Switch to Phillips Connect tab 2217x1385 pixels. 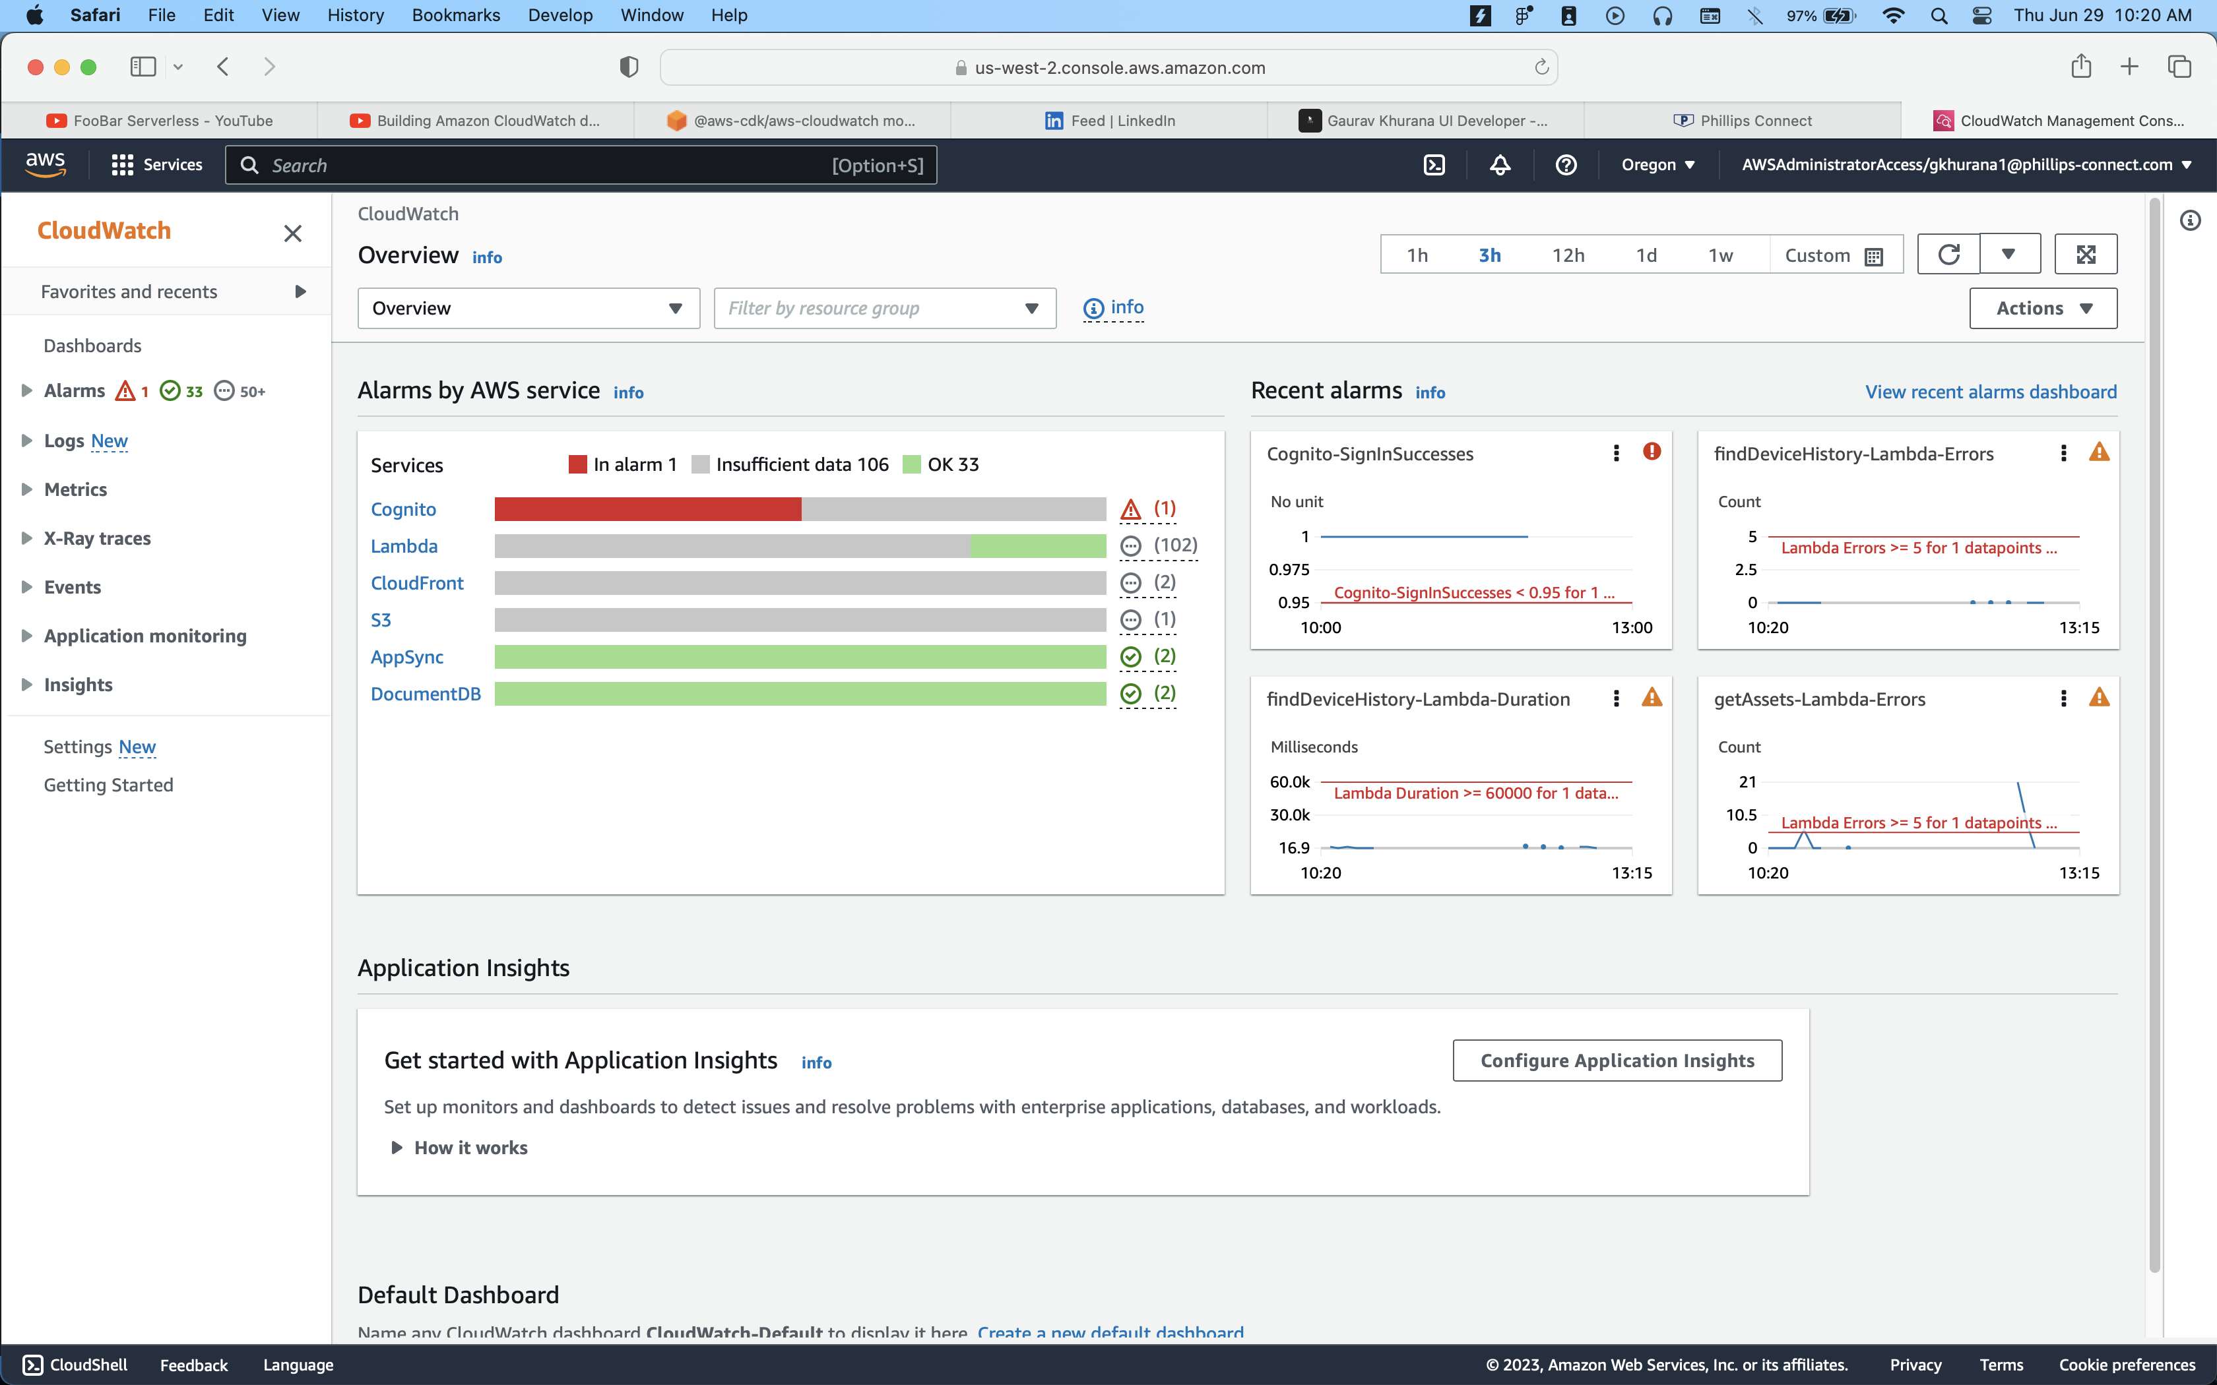[1743, 121]
